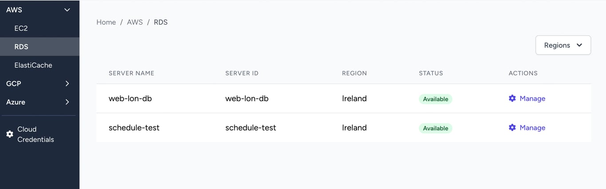Viewport: 606px width, 189px height.
Task: Click the Available status badge for schedule-test
Action: click(435, 128)
